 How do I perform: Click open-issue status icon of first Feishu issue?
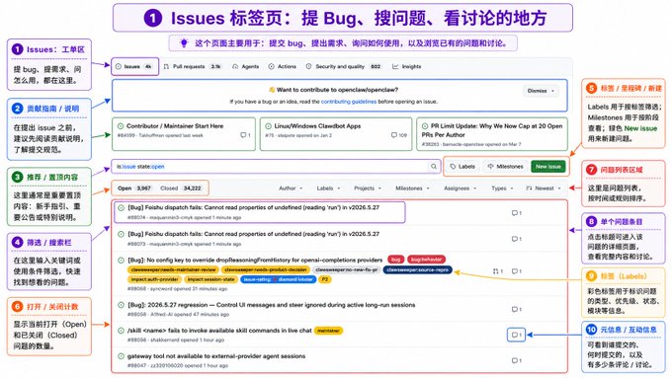point(121,208)
